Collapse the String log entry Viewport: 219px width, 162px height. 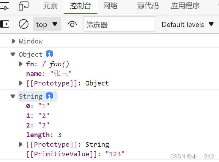pos(13,96)
